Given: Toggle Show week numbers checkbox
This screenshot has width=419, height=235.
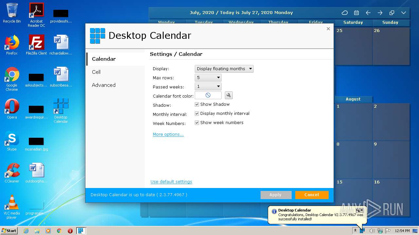Looking at the screenshot, I should click(197, 123).
